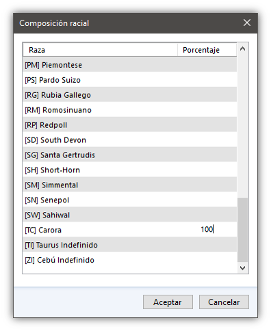Click percentage cell for [ZI] Cebú Indefinido

(x=207, y=260)
